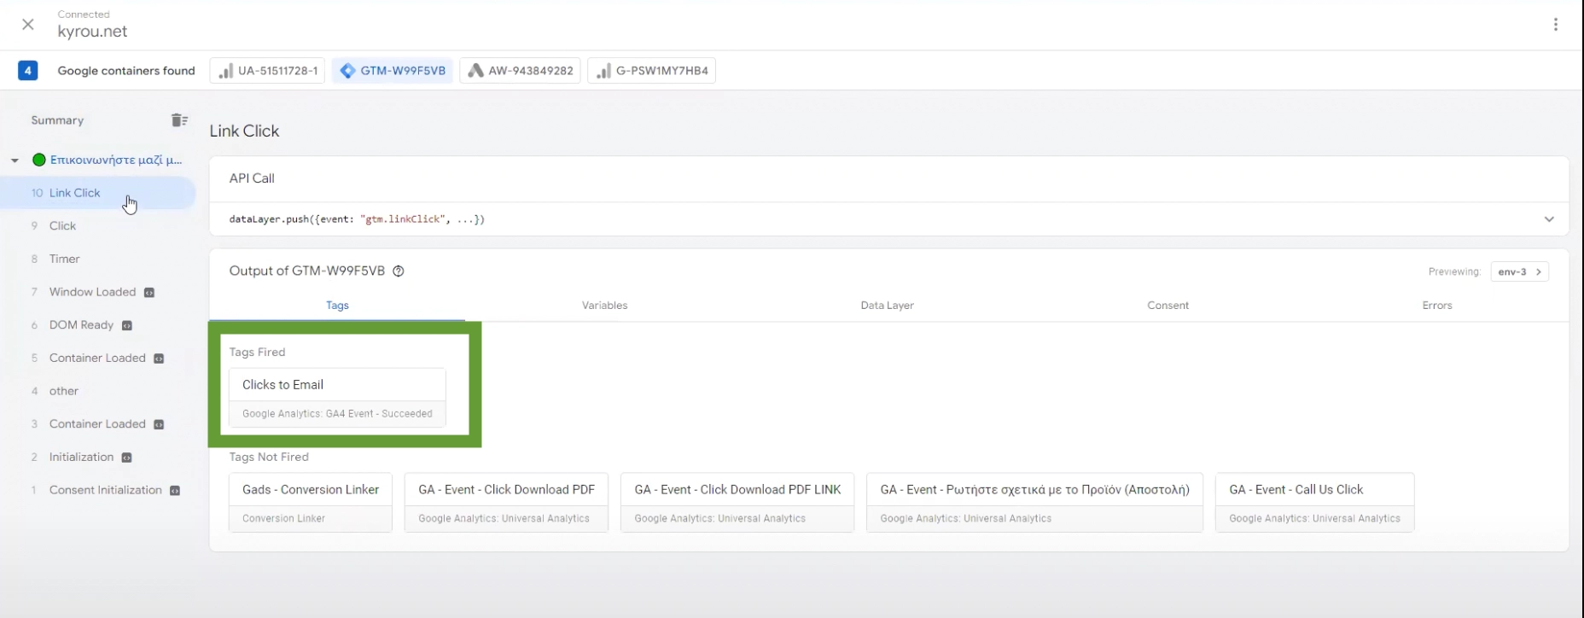Expand the API Call dataLayer.push details
The width and height of the screenshot is (1584, 618).
pos(1549,219)
